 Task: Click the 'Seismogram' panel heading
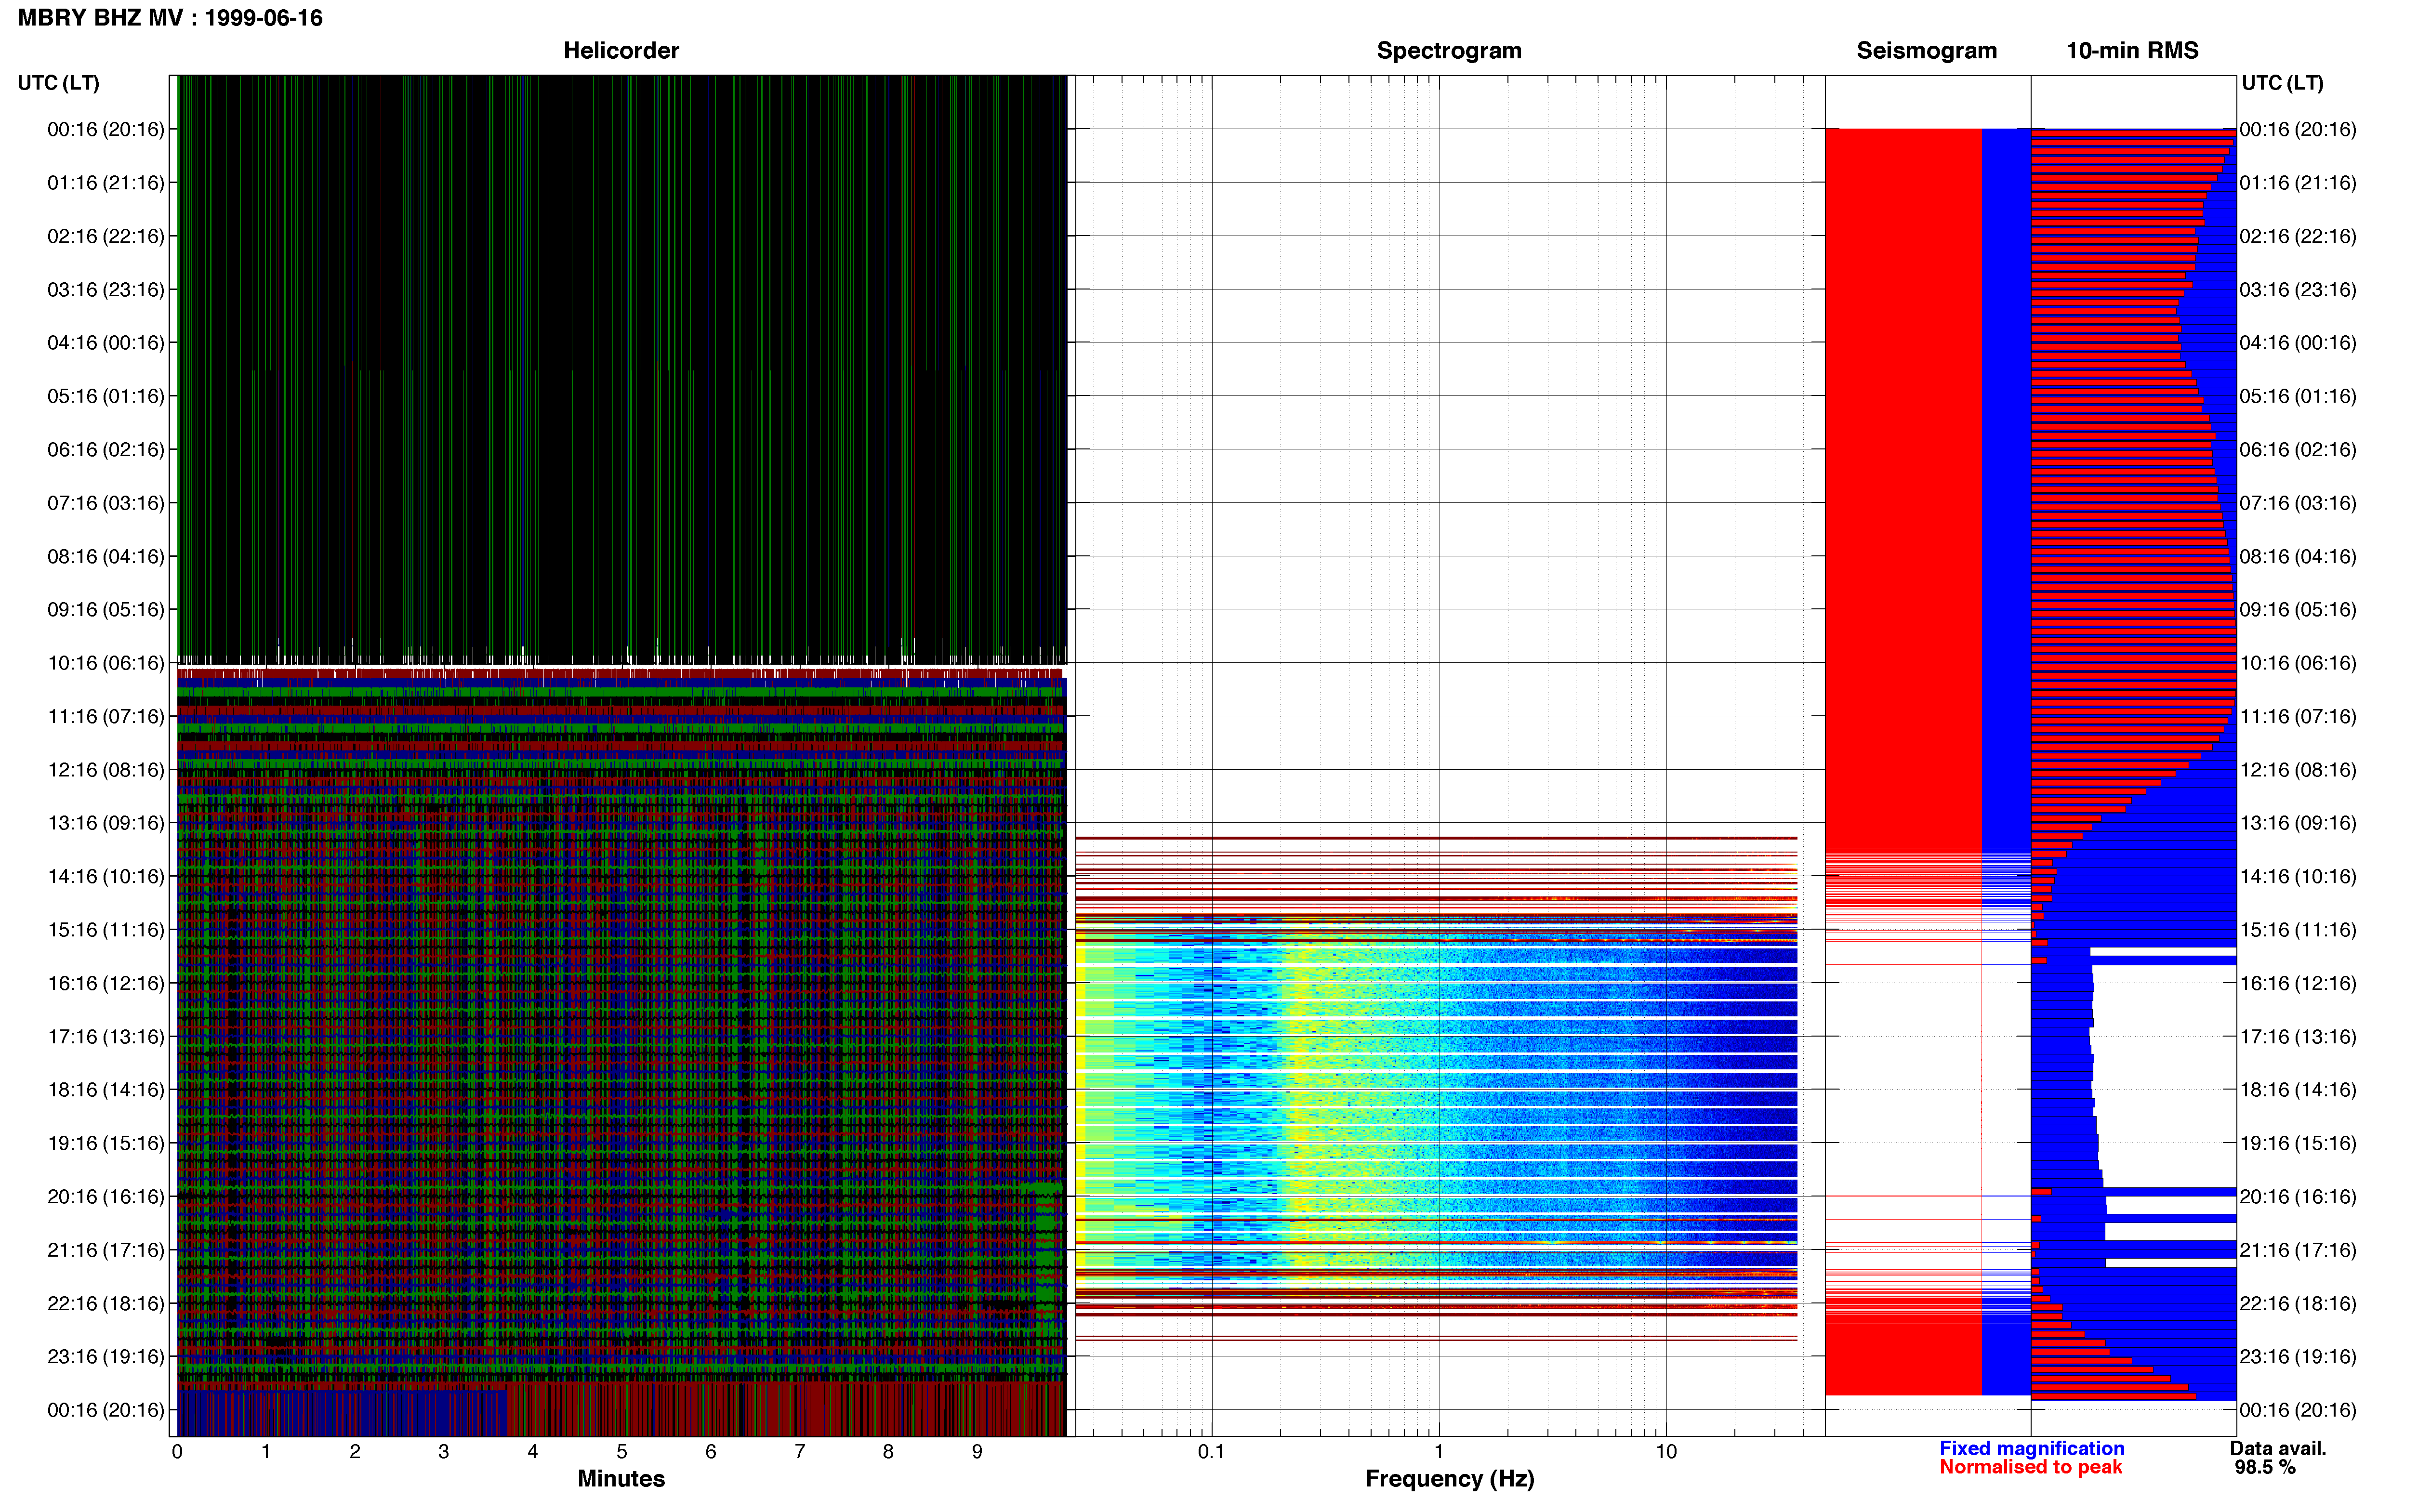1926,50
